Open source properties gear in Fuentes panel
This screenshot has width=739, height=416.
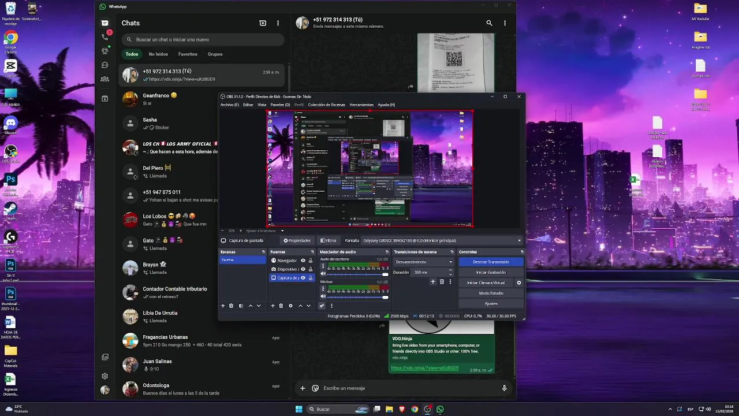[x=290, y=306]
